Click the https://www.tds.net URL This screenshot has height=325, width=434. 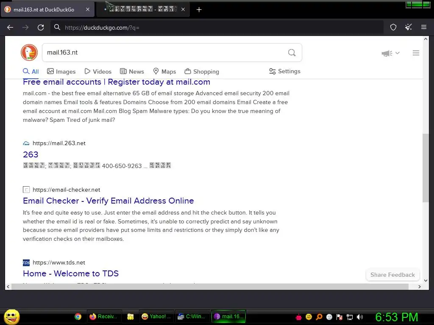click(x=58, y=262)
